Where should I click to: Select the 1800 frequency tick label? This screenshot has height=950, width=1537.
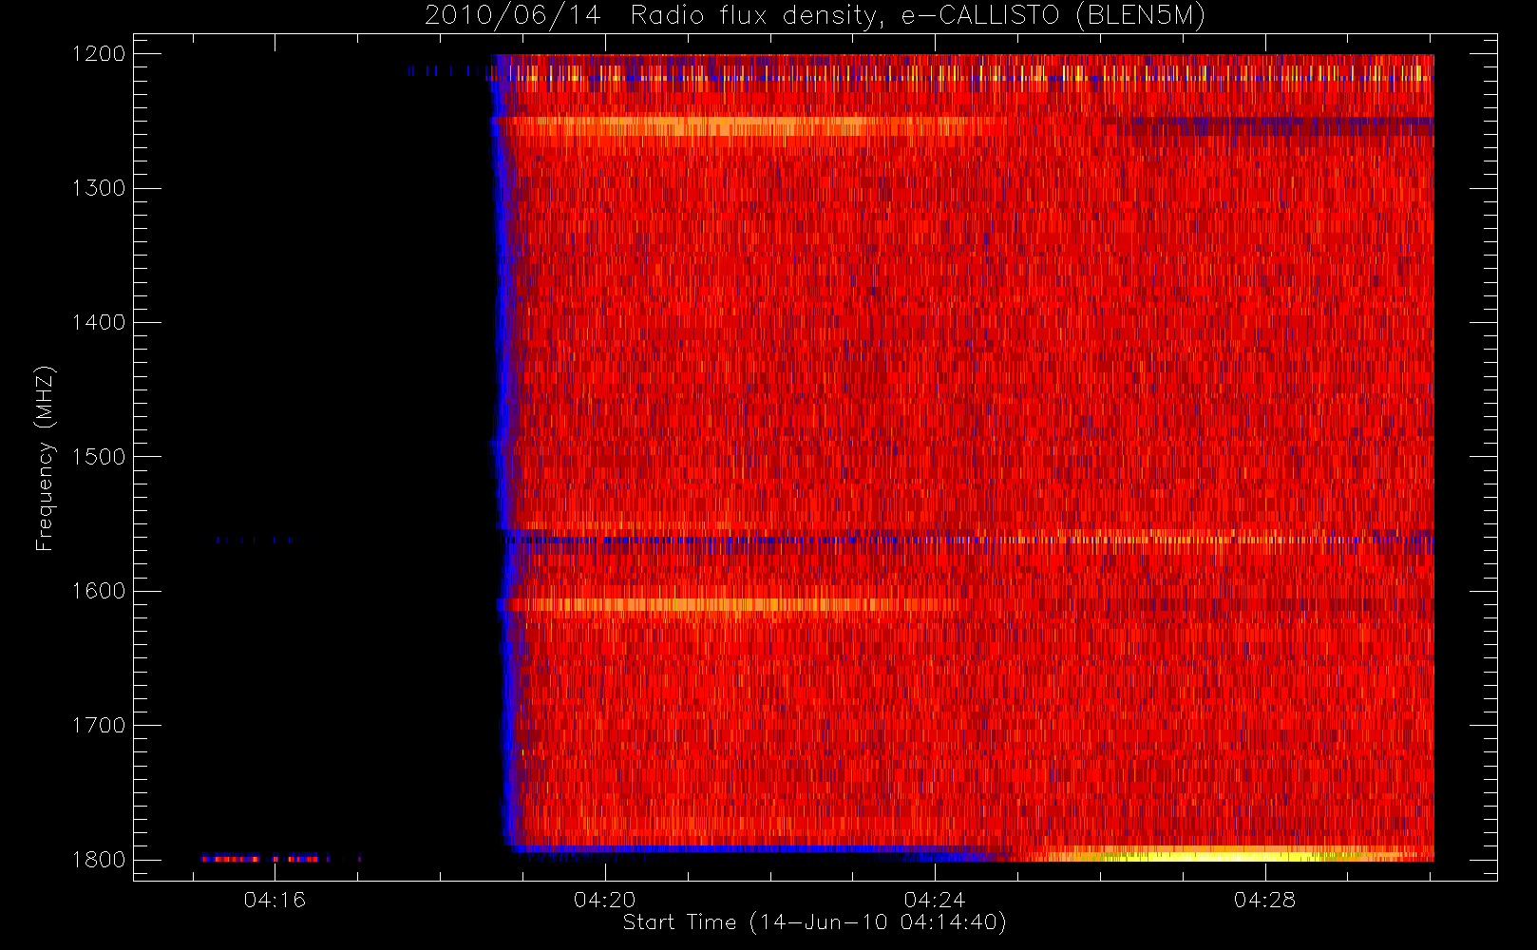coord(99,860)
